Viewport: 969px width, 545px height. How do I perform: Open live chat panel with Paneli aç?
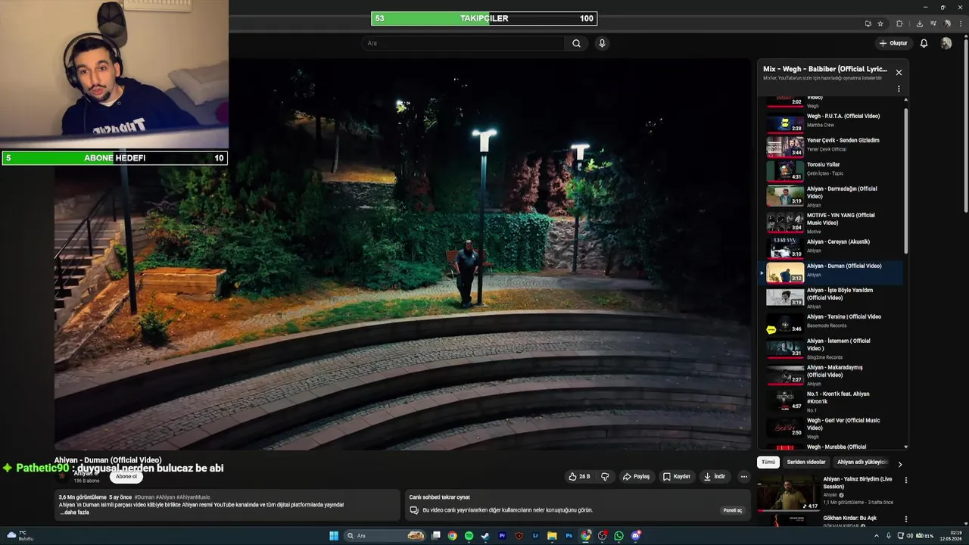(x=733, y=510)
